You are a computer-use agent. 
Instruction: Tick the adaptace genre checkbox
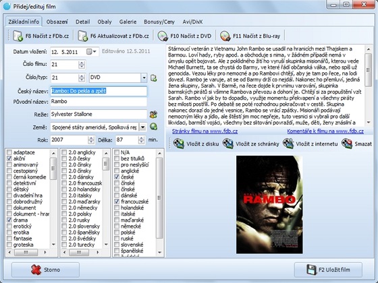[9, 152]
